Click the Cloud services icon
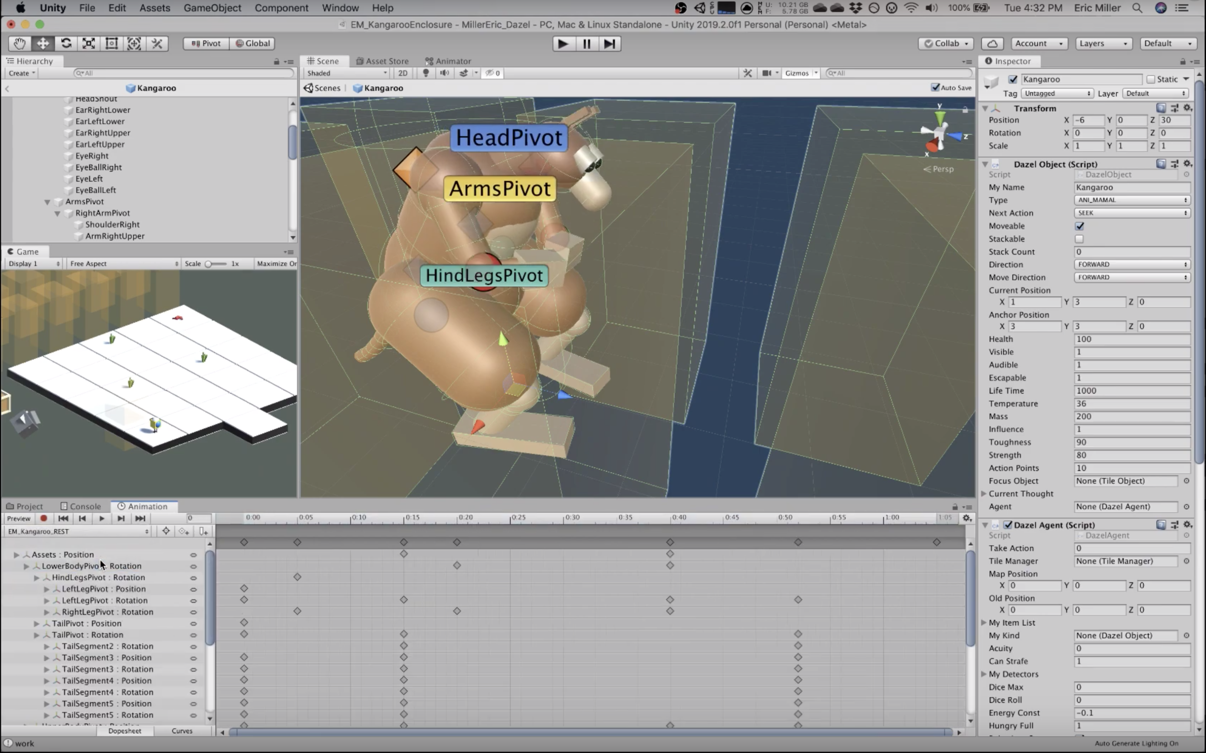 point(992,43)
